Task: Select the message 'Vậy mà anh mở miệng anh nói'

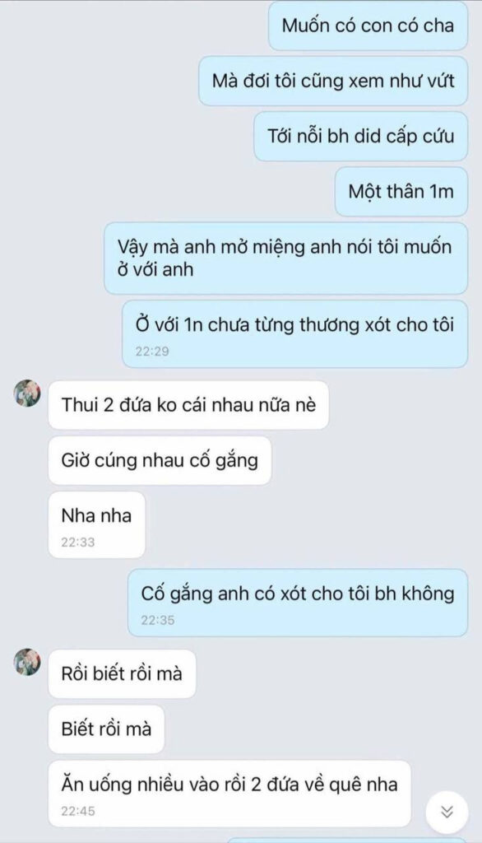Action: click(286, 258)
